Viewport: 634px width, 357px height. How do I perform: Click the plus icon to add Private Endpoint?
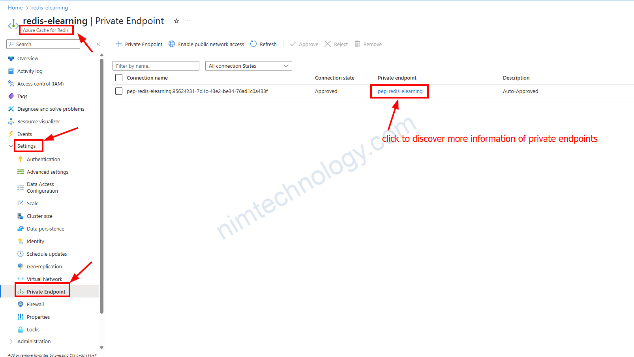118,44
